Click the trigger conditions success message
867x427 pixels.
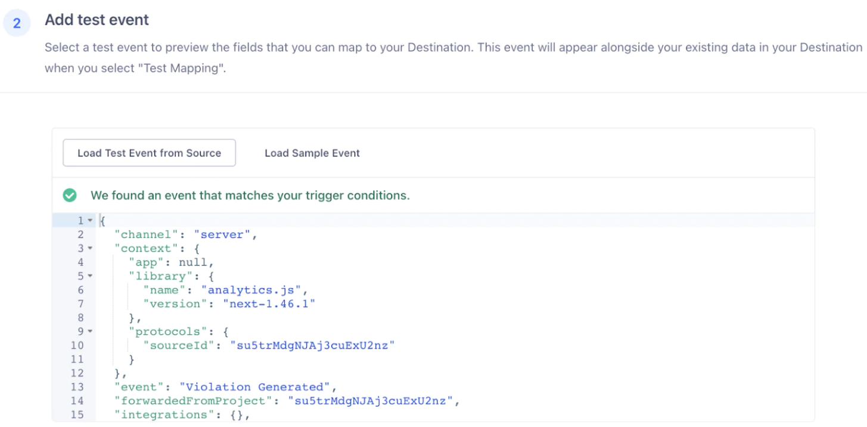250,195
